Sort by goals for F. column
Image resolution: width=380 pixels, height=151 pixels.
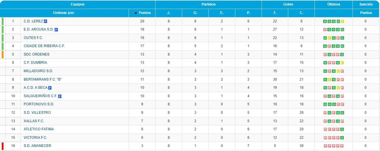tap(275, 13)
